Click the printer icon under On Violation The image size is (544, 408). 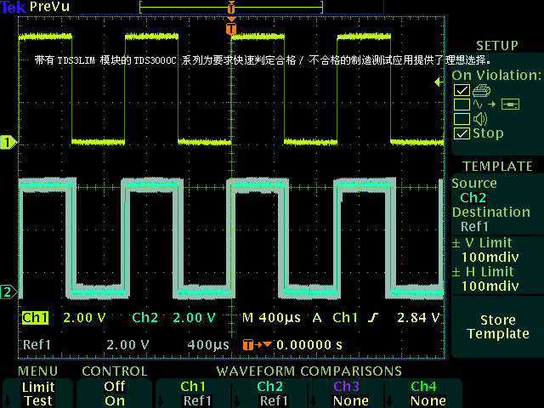click(x=482, y=91)
